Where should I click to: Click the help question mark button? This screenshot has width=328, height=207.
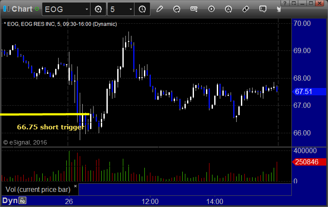285,3
